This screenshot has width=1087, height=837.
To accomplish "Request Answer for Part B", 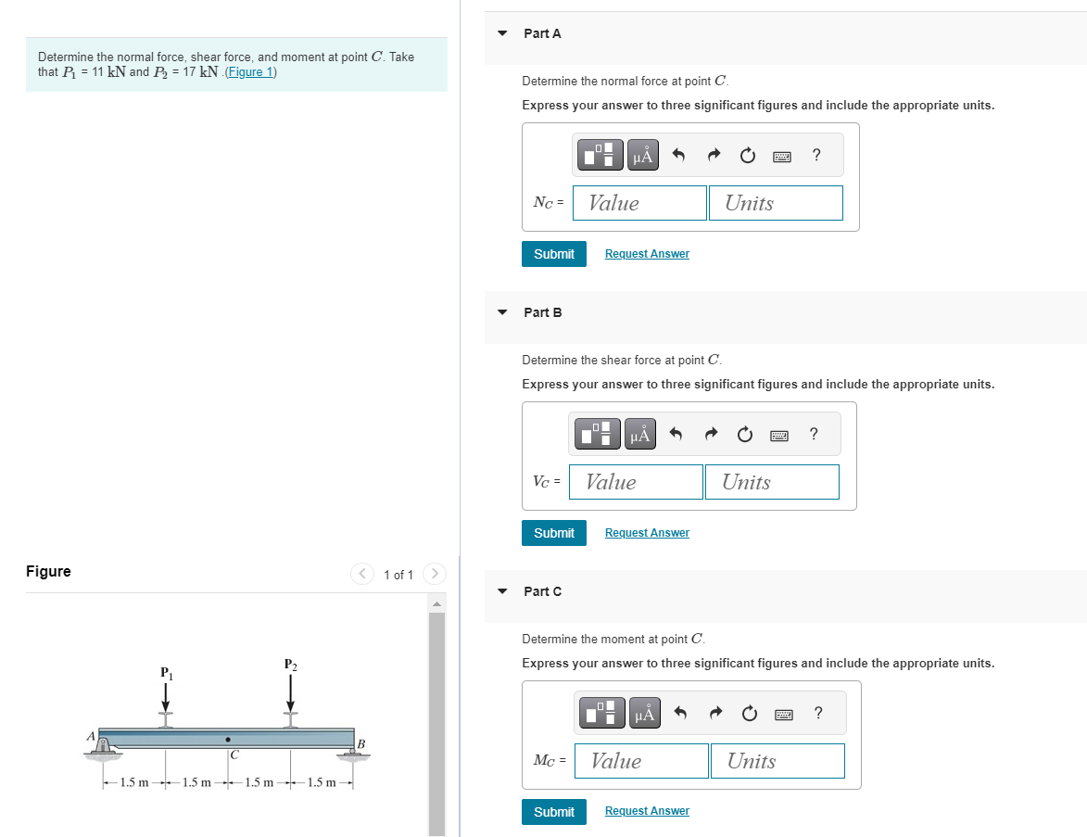I will click(x=646, y=532).
